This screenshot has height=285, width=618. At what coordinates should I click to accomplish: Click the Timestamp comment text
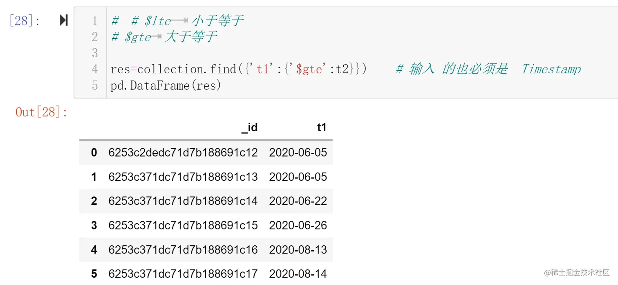(551, 70)
